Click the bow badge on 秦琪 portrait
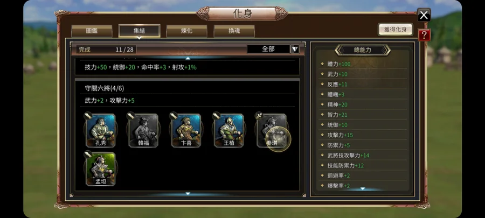The width and height of the screenshot is (485, 218). tap(259, 116)
